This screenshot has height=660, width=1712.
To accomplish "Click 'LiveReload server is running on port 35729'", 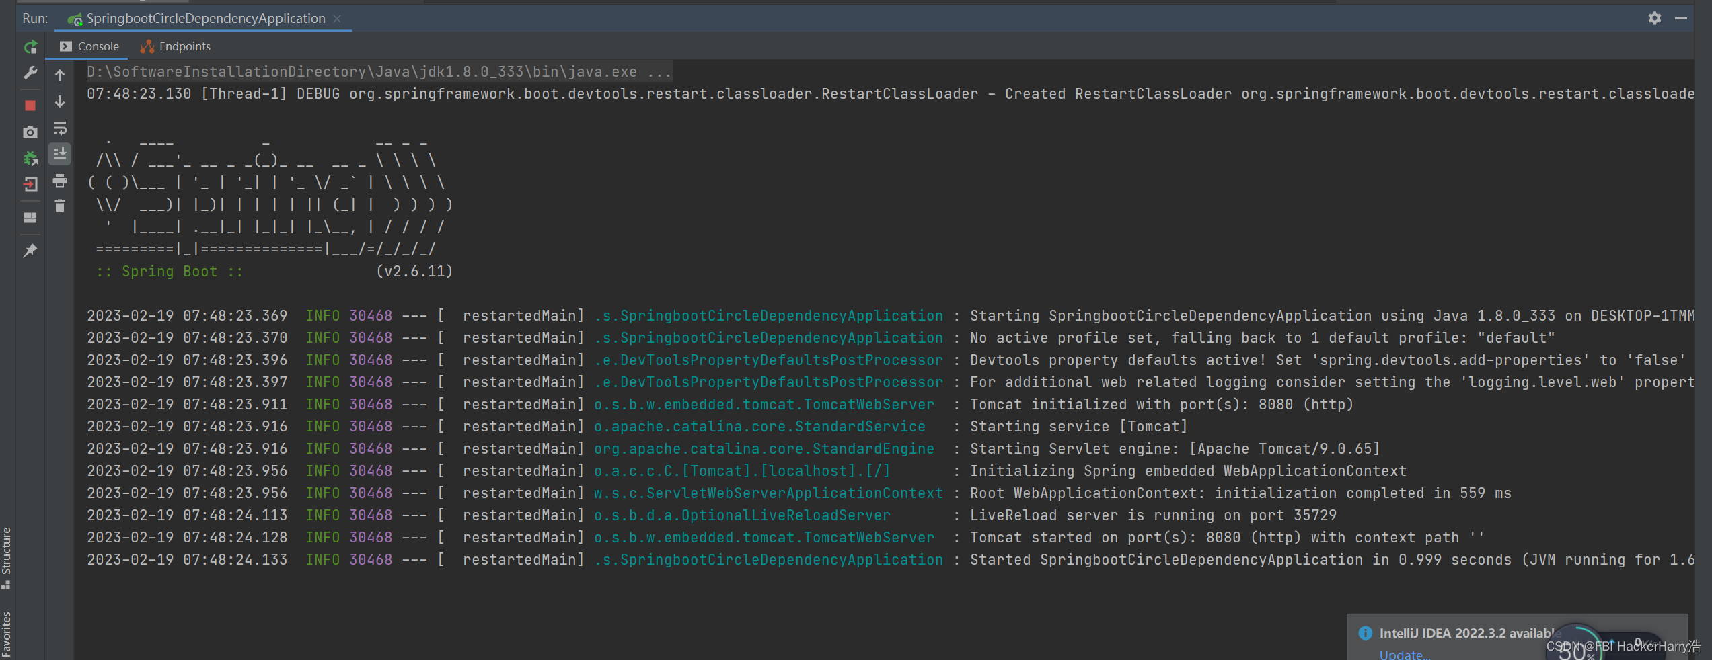I will [1153, 515].
